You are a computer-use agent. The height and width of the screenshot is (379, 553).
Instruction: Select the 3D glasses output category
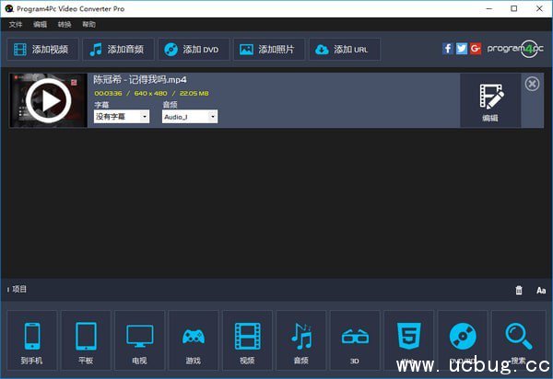[355, 340]
